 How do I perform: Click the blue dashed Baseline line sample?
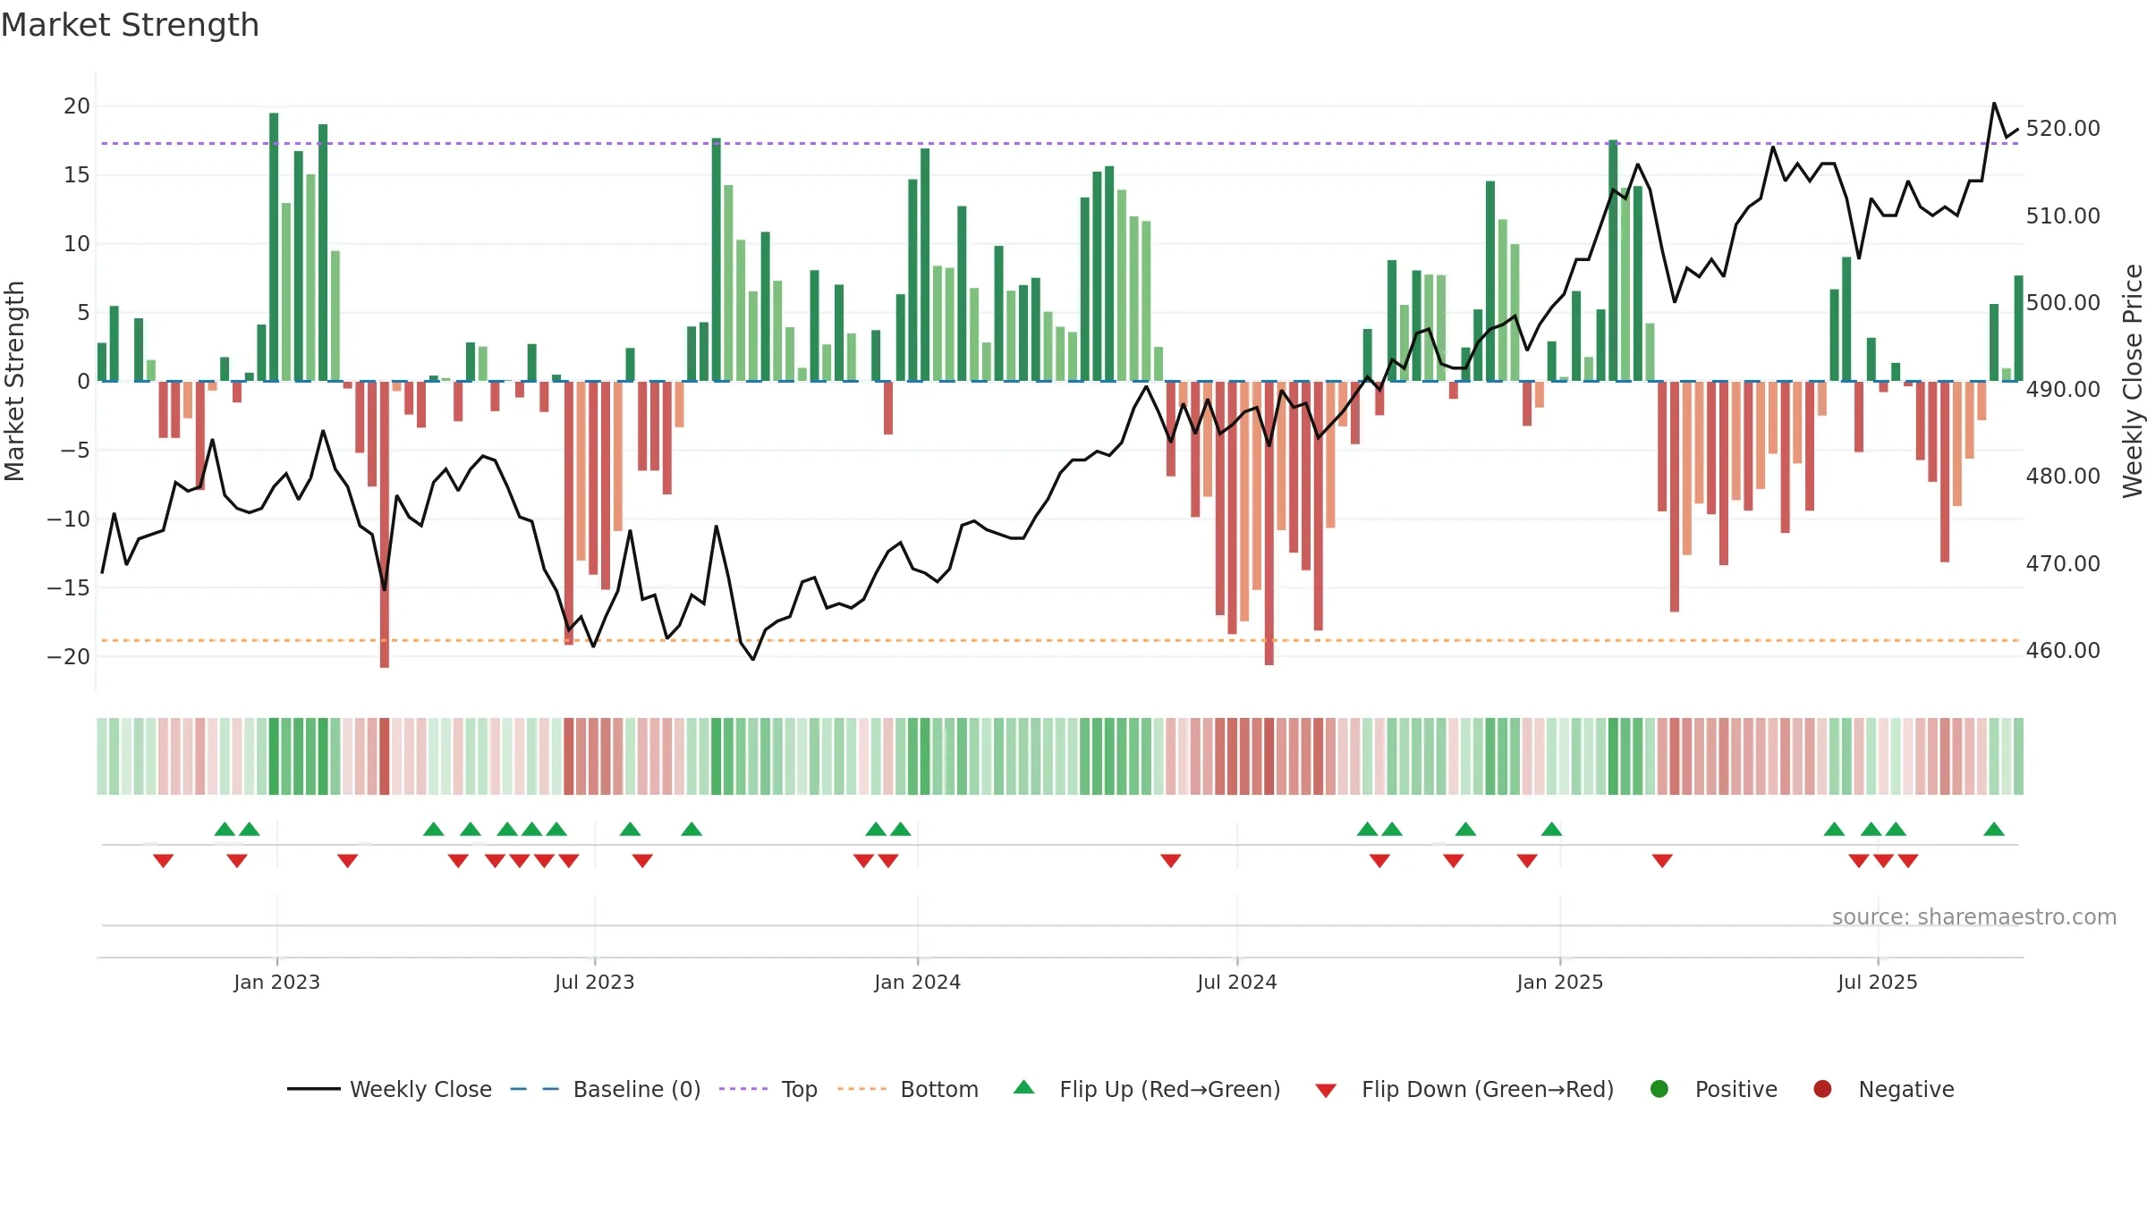pos(535,1089)
